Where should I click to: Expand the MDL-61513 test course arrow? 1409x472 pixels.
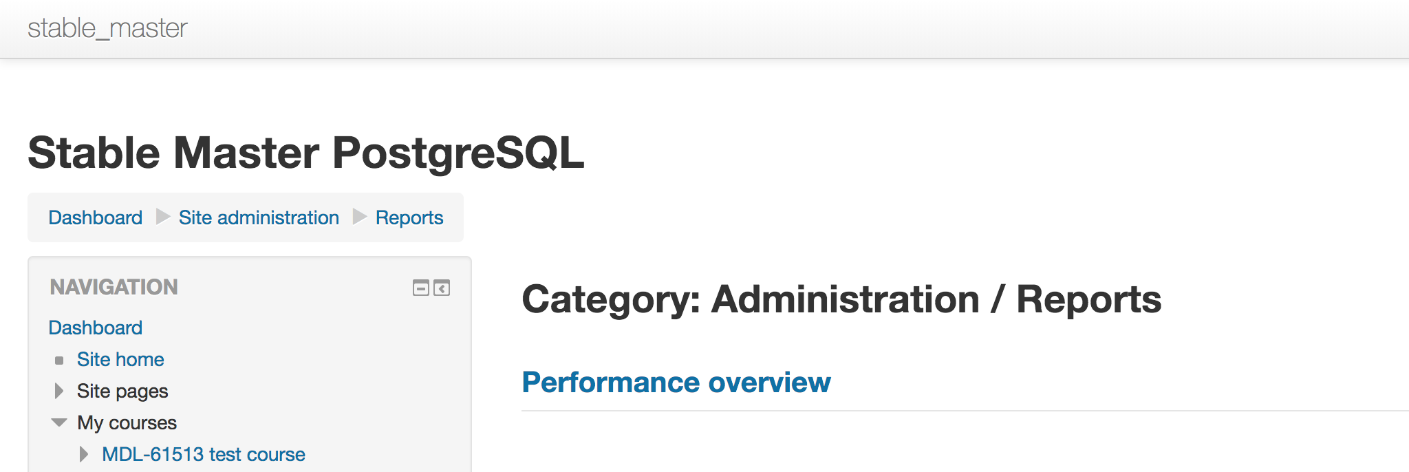coord(84,454)
